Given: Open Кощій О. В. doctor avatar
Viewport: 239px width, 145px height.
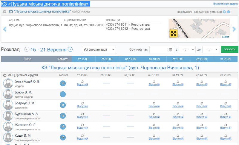Looking at the screenshot, I should tap(8, 83).
